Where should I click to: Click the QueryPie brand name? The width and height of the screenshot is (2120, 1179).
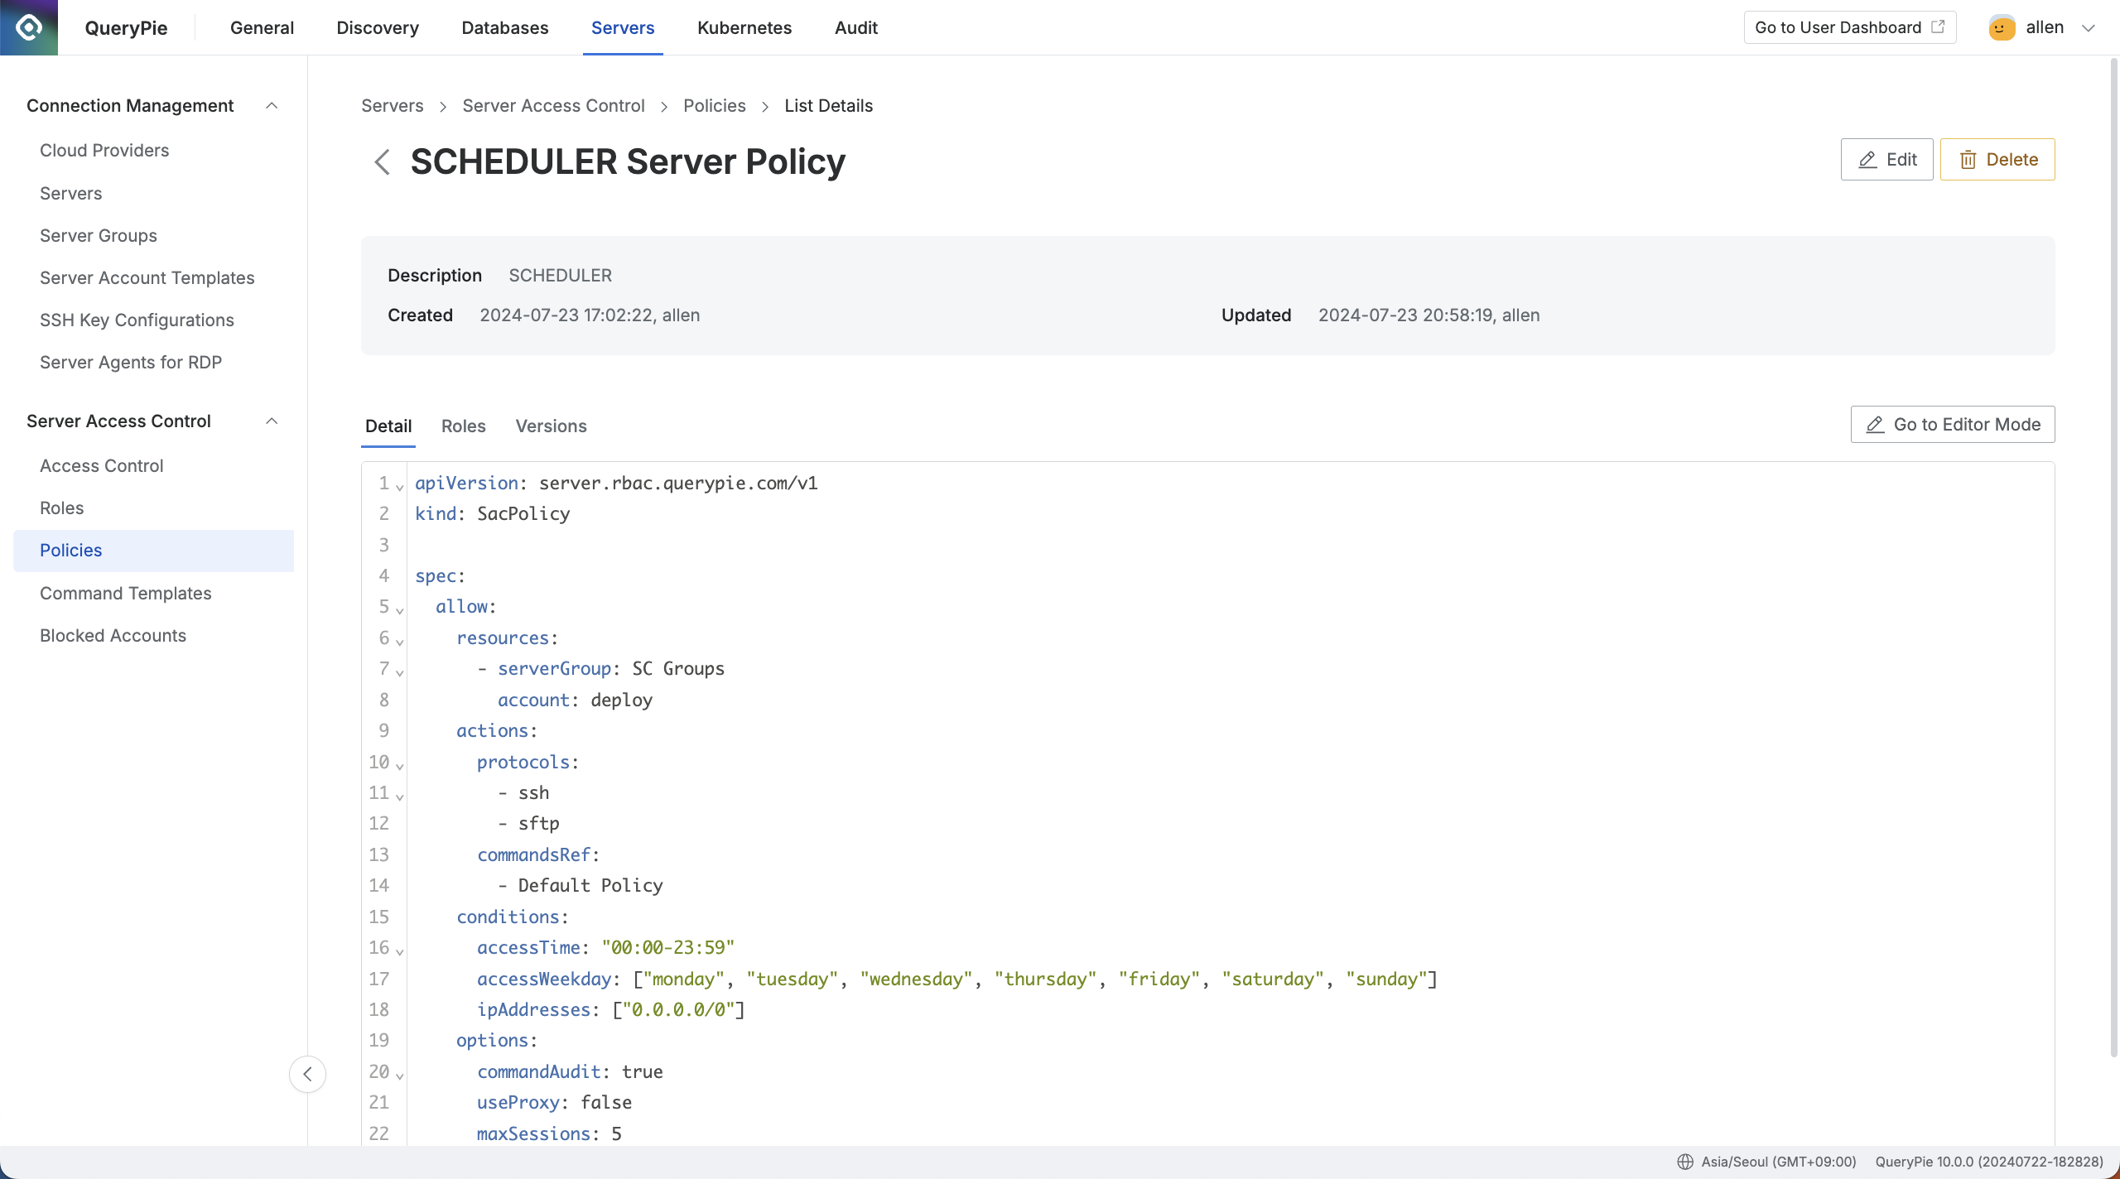point(126,27)
